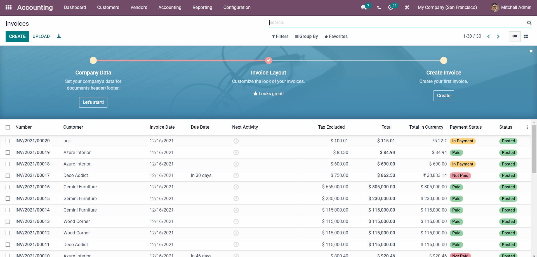
Task: Click the Company Data step dot
Action: click(93, 60)
